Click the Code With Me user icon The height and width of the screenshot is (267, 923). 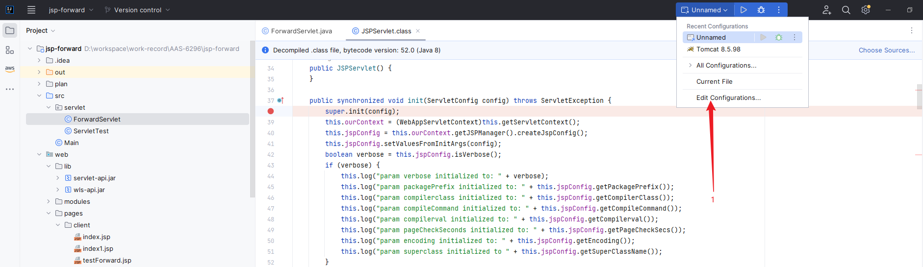pos(827,10)
